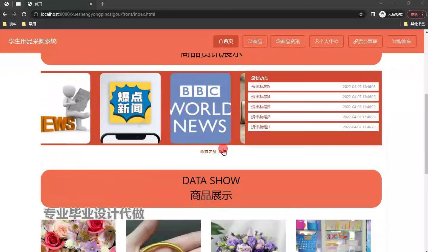Click the 学生用品采购系统 site title
The image size is (428, 252).
point(33,41)
